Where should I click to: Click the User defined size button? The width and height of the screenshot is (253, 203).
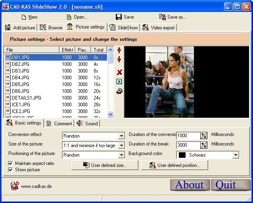pos(105,165)
